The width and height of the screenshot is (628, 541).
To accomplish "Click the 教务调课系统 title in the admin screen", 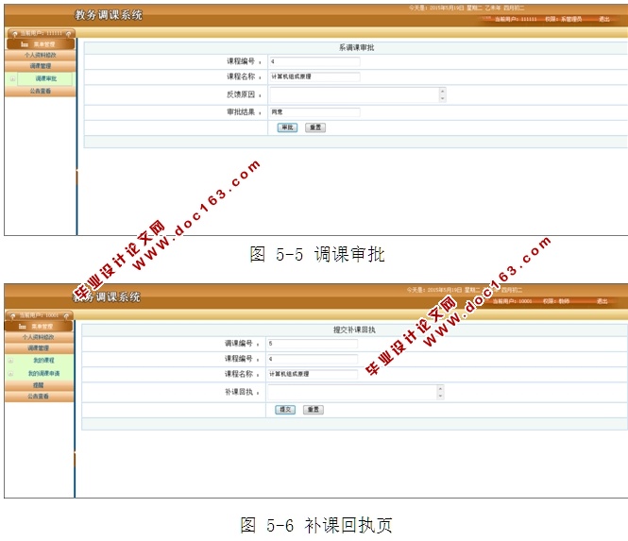I will point(109,15).
